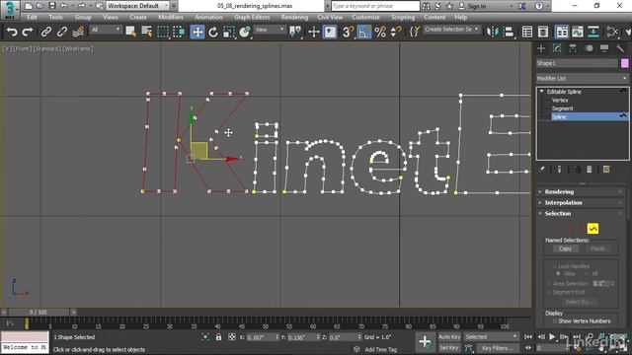Open the Schematic View icon
The width and height of the screenshot is (632, 355).
click(x=593, y=32)
